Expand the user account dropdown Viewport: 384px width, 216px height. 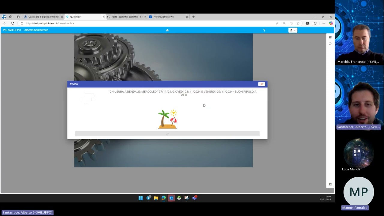[292, 30]
